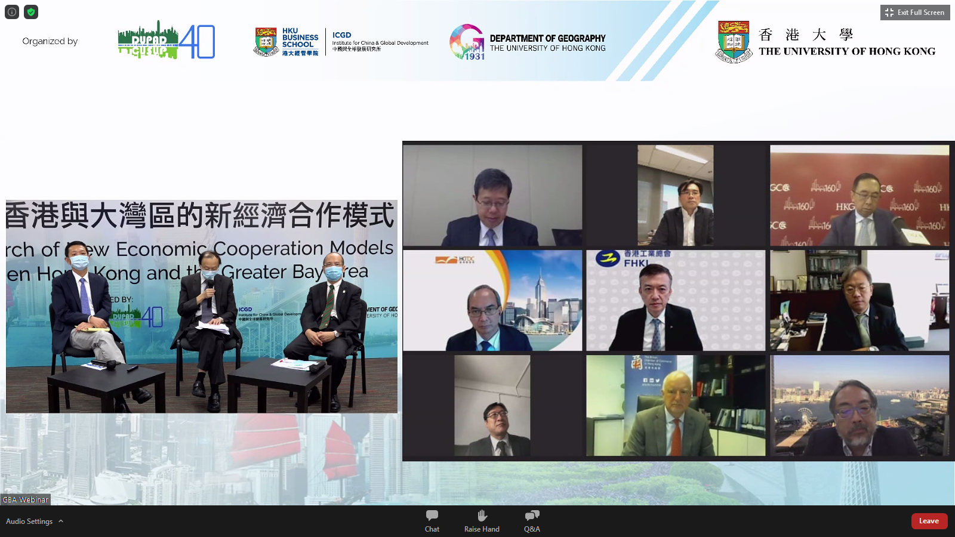Select the FHKI background participant video
The height and width of the screenshot is (537, 955).
coord(675,301)
